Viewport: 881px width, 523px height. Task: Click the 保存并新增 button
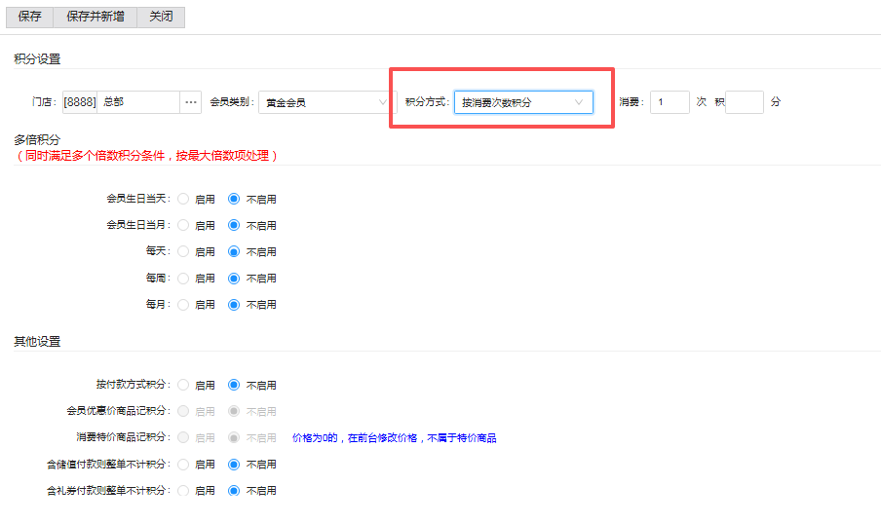pyautogui.click(x=95, y=17)
